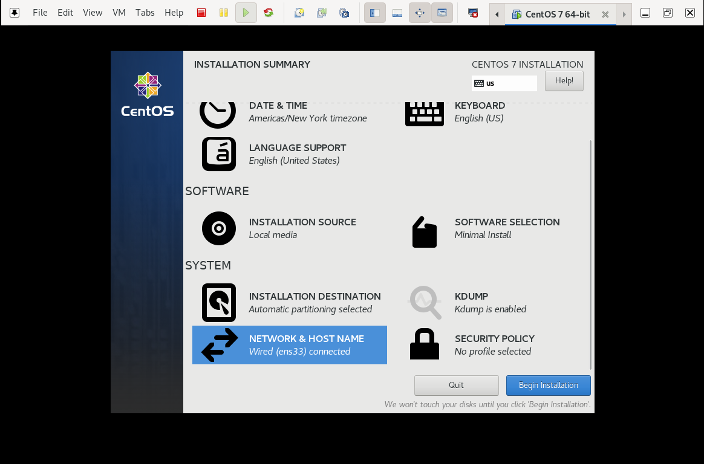
Task: Click 'Kdump is enabled' text
Action: tap(491, 309)
